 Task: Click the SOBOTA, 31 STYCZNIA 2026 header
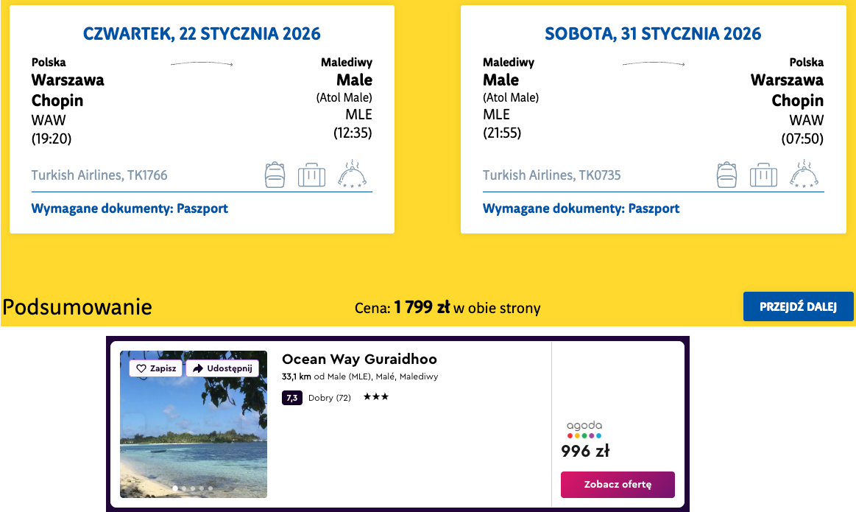coord(653,34)
